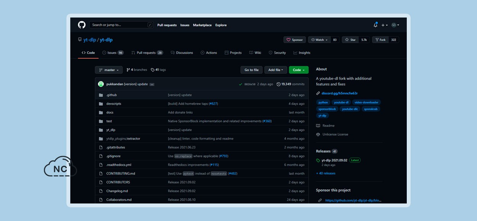
Task: Click the history clock icon beside commits
Action: click(x=279, y=84)
